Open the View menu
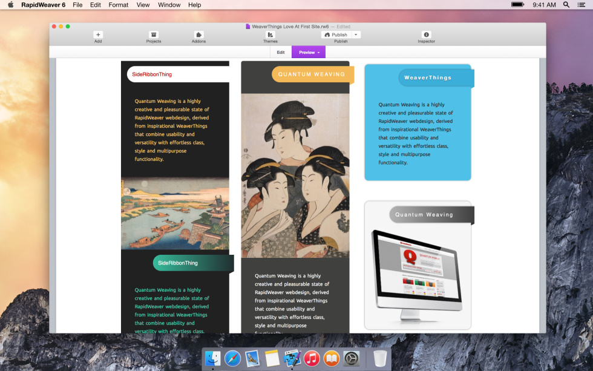Screen dimensions: 593x371 coord(143,5)
